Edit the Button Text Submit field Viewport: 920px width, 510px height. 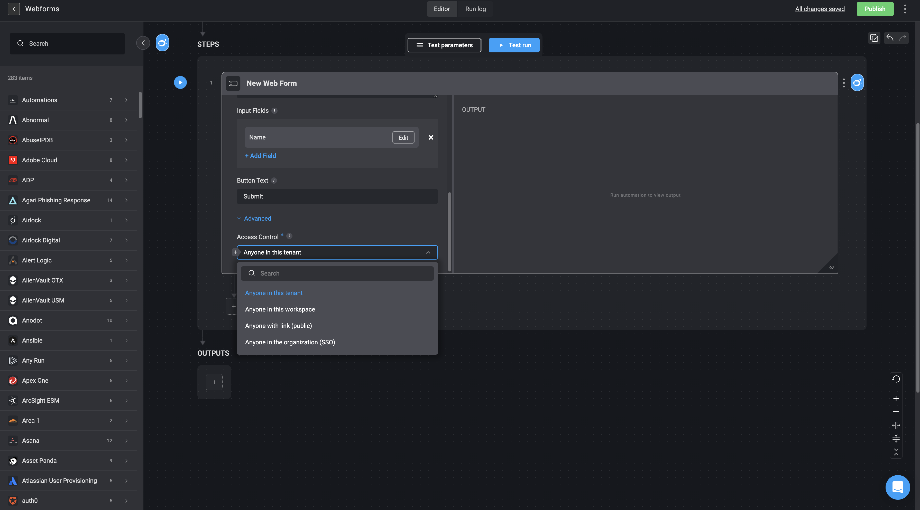tap(337, 197)
